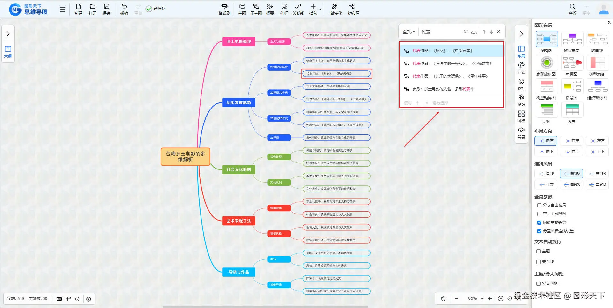Screen dimensions: 613x308
Task: Open the 风格 theme panel
Action: click(521, 116)
